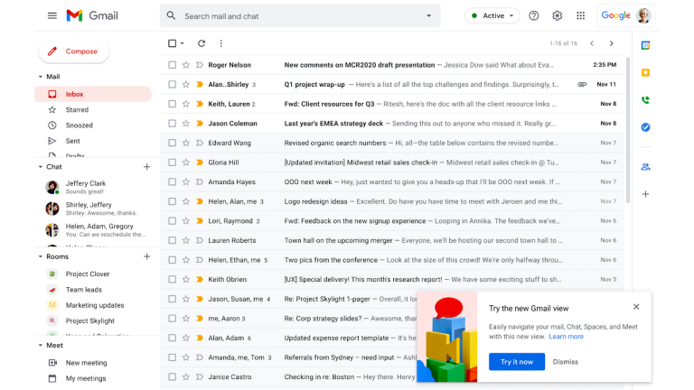Viewport: 694px width, 390px height.
Task: Open the Settings gear icon
Action: tap(558, 16)
